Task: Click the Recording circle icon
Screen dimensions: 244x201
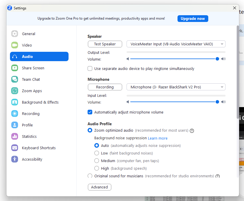Action: point(15,114)
